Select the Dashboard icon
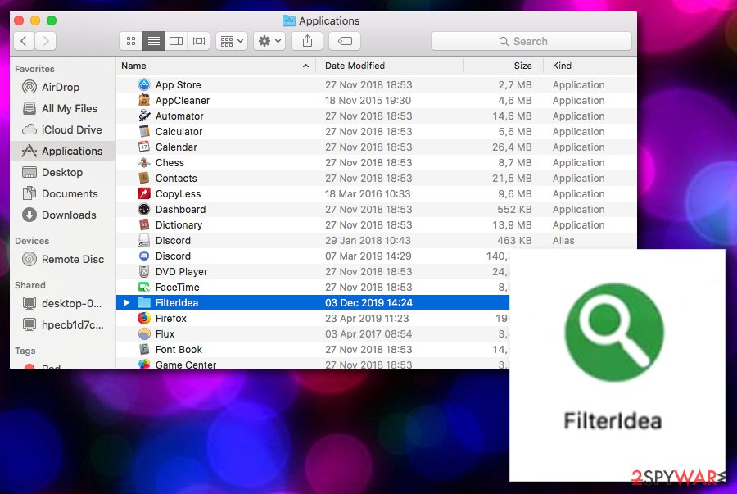This screenshot has width=737, height=494. (x=144, y=209)
